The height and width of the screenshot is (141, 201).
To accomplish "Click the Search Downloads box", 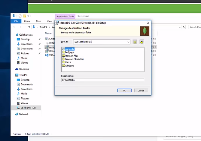I will coord(195,27).
